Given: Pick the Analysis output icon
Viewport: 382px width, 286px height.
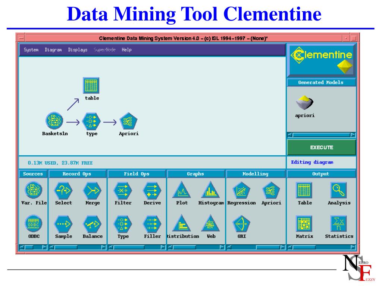Looking at the screenshot, I should 339,190.
